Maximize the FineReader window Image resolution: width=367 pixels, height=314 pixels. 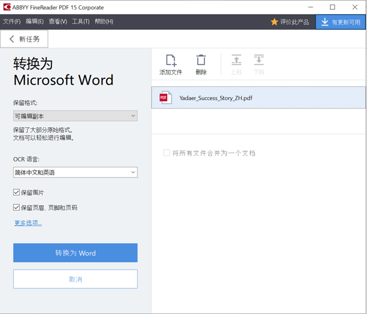(x=332, y=7)
